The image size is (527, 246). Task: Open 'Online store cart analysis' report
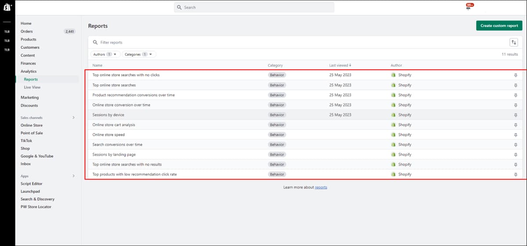click(x=114, y=125)
